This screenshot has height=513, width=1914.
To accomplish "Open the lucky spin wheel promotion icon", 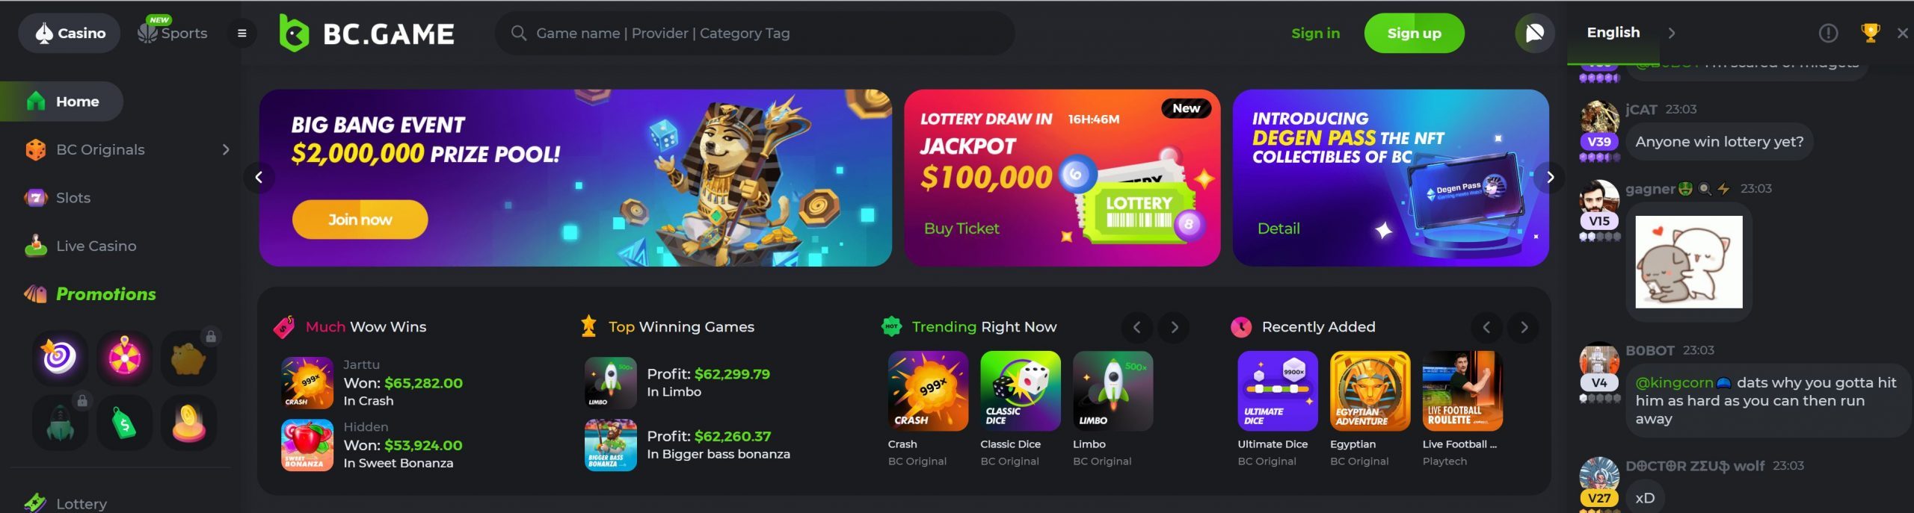I will [x=124, y=358].
